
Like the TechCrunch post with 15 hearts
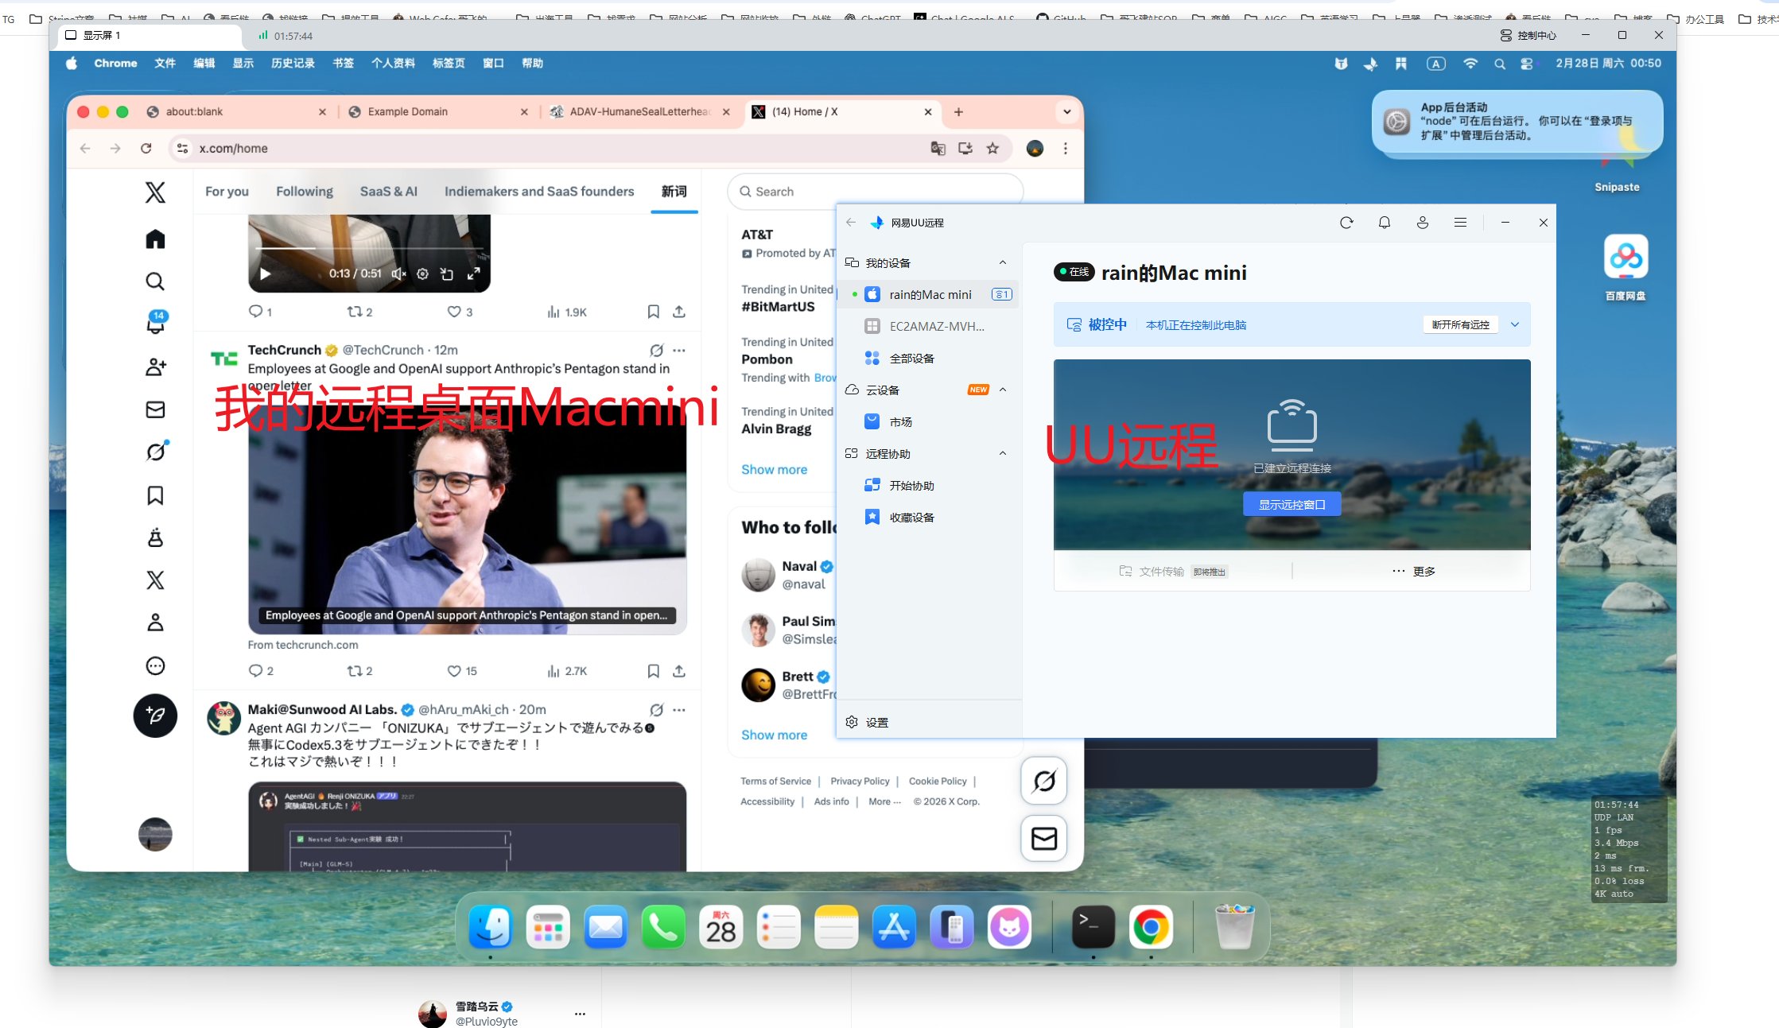click(x=454, y=671)
